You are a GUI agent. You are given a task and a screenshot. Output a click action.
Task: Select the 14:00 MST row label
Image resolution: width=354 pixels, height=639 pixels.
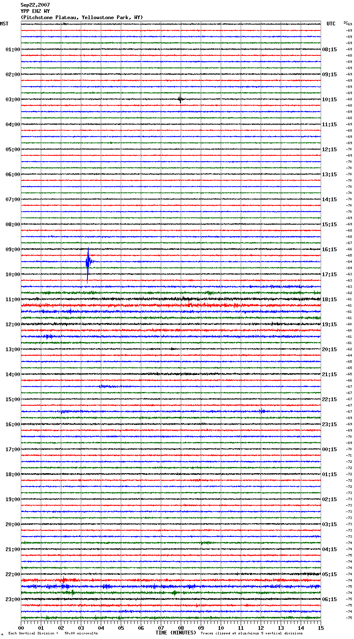coord(13,374)
